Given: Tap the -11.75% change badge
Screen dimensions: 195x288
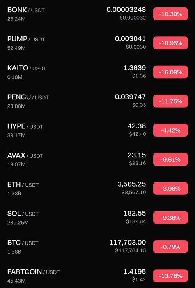Looking at the screenshot, I should [170, 101].
